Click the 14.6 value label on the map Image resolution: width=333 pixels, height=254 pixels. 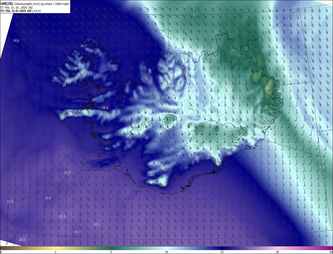[16, 41]
